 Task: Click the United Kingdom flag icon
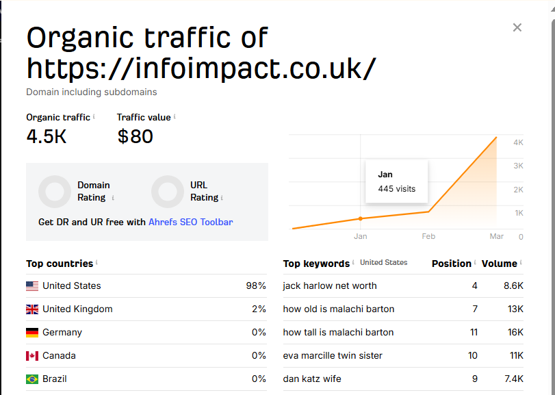[32, 309]
